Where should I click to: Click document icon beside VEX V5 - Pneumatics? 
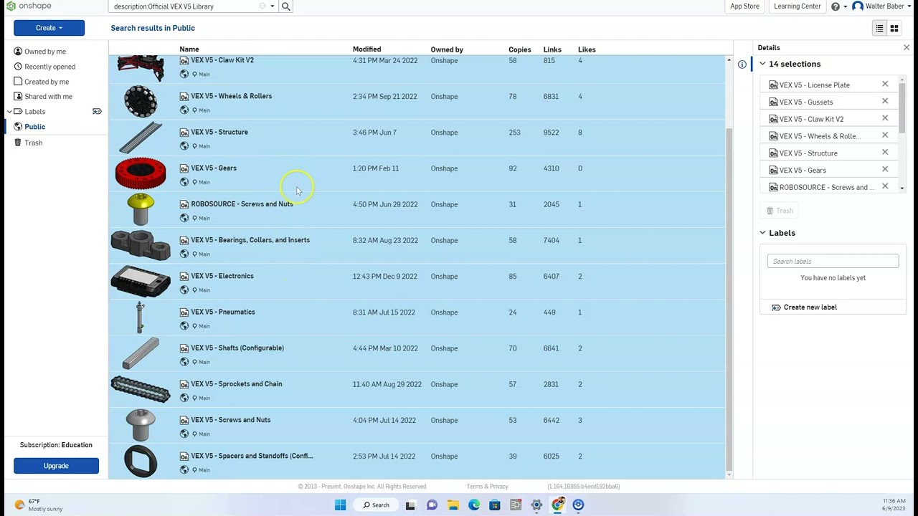pos(184,312)
